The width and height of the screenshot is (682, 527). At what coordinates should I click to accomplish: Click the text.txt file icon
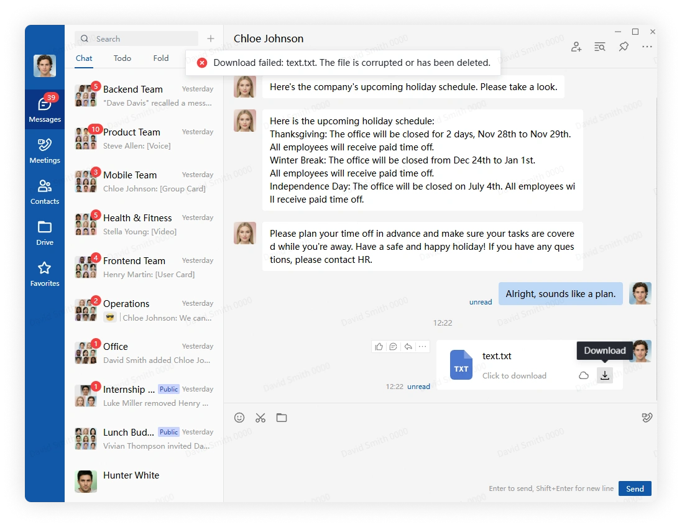pos(461,365)
